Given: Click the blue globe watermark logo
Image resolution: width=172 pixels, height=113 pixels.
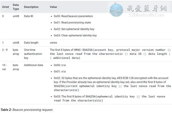Looking at the screenshot, I should [x=116, y=10].
